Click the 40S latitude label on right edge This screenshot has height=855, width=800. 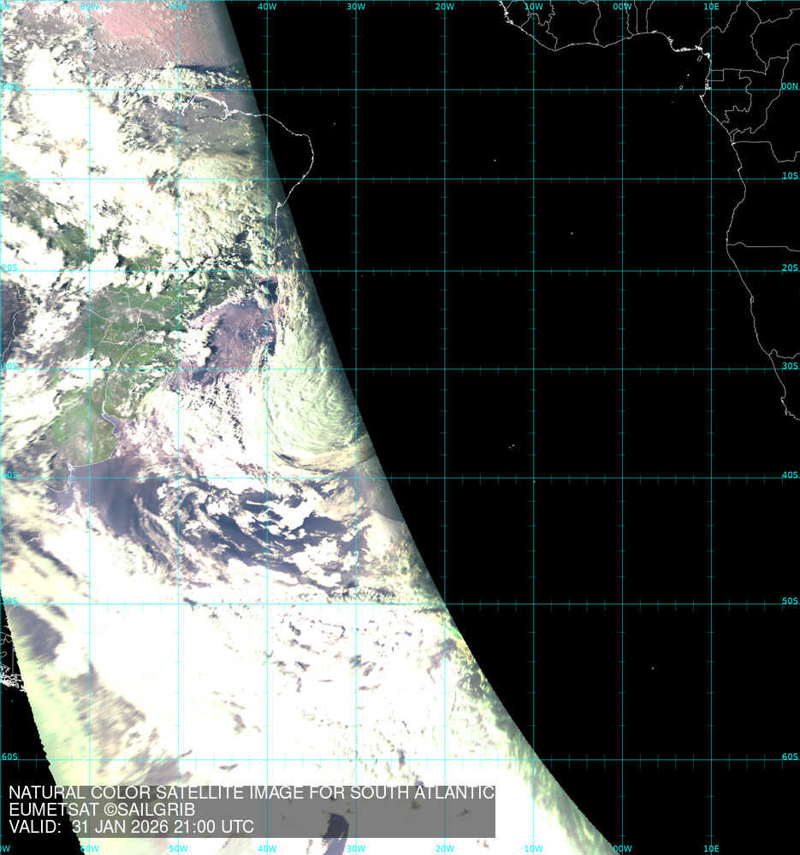pos(789,475)
